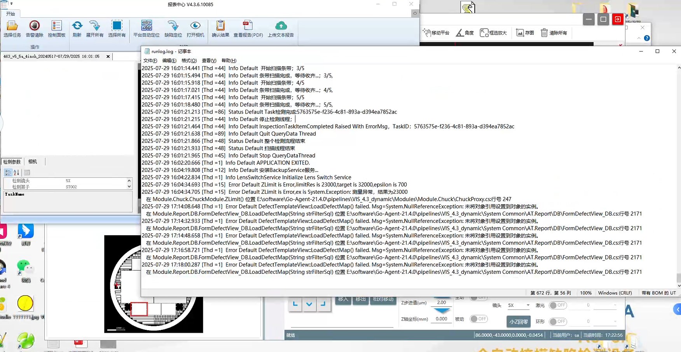Click the 打开相机 open camera icon
Screen dimensions: 681x352
[195, 26]
